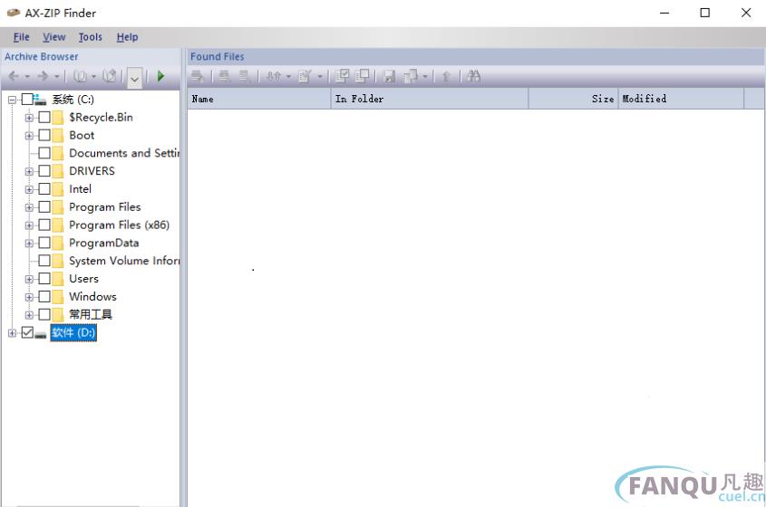Click the second list-style icon in Found Files toolbar
Screen dimensions: 766x507
click(x=225, y=76)
